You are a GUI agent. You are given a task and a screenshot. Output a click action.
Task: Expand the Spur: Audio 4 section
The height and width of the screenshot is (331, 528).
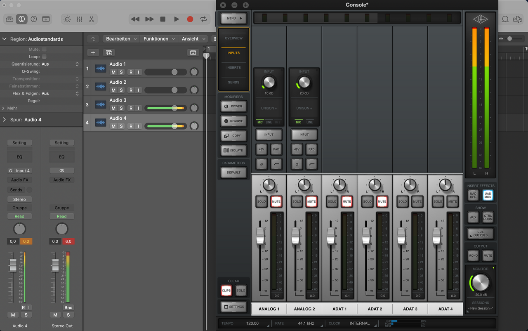click(5, 120)
